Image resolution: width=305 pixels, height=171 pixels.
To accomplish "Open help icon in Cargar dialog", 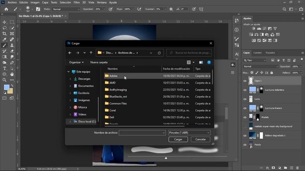I will point(209,62).
